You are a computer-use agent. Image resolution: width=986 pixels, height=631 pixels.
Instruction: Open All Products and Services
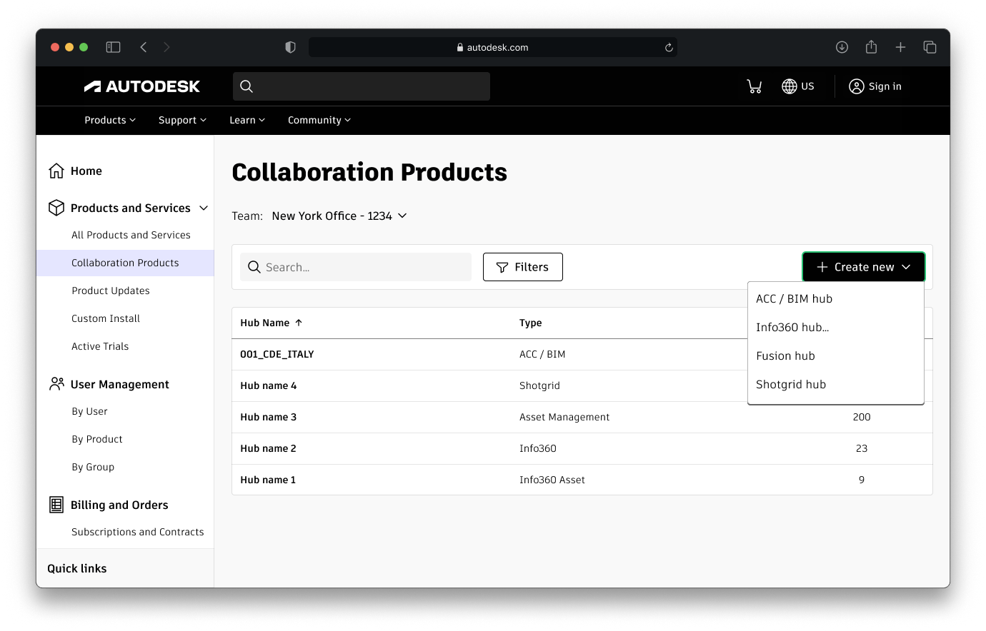pos(131,235)
